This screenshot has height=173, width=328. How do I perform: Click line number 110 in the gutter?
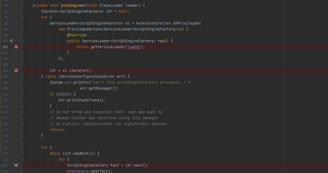coord(5,94)
